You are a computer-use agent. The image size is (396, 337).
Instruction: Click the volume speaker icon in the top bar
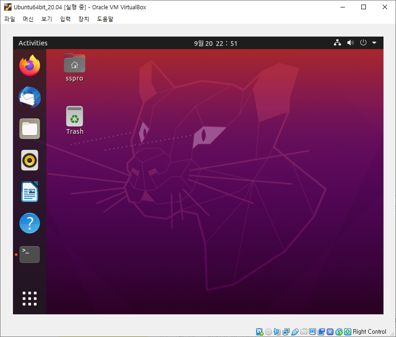pyautogui.click(x=350, y=43)
